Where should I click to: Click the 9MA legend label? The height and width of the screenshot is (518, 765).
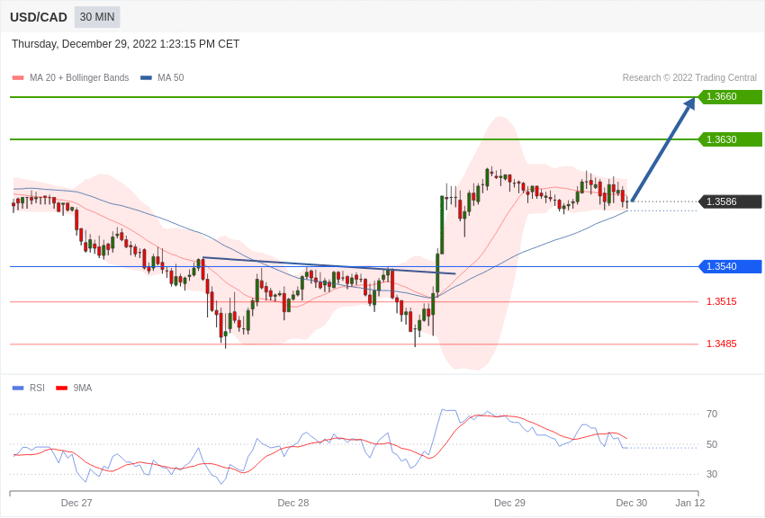click(x=83, y=388)
